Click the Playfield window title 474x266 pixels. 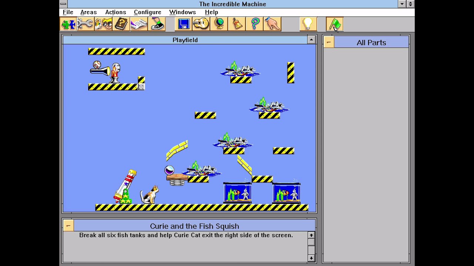click(x=185, y=40)
